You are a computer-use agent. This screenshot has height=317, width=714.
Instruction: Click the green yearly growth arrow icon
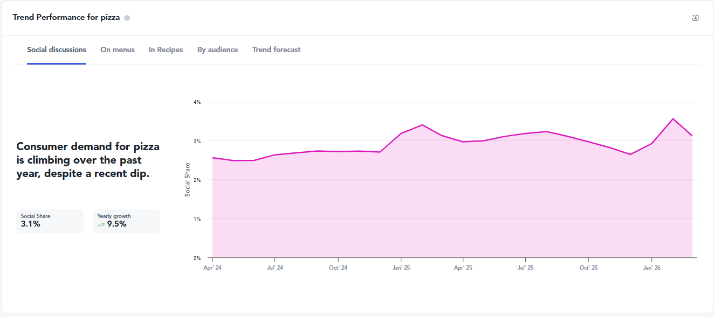coord(101,225)
